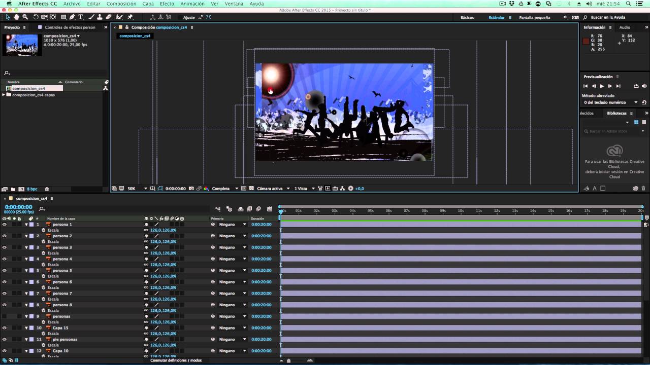Open the Composición menu
The height and width of the screenshot is (365, 650).
121,4
